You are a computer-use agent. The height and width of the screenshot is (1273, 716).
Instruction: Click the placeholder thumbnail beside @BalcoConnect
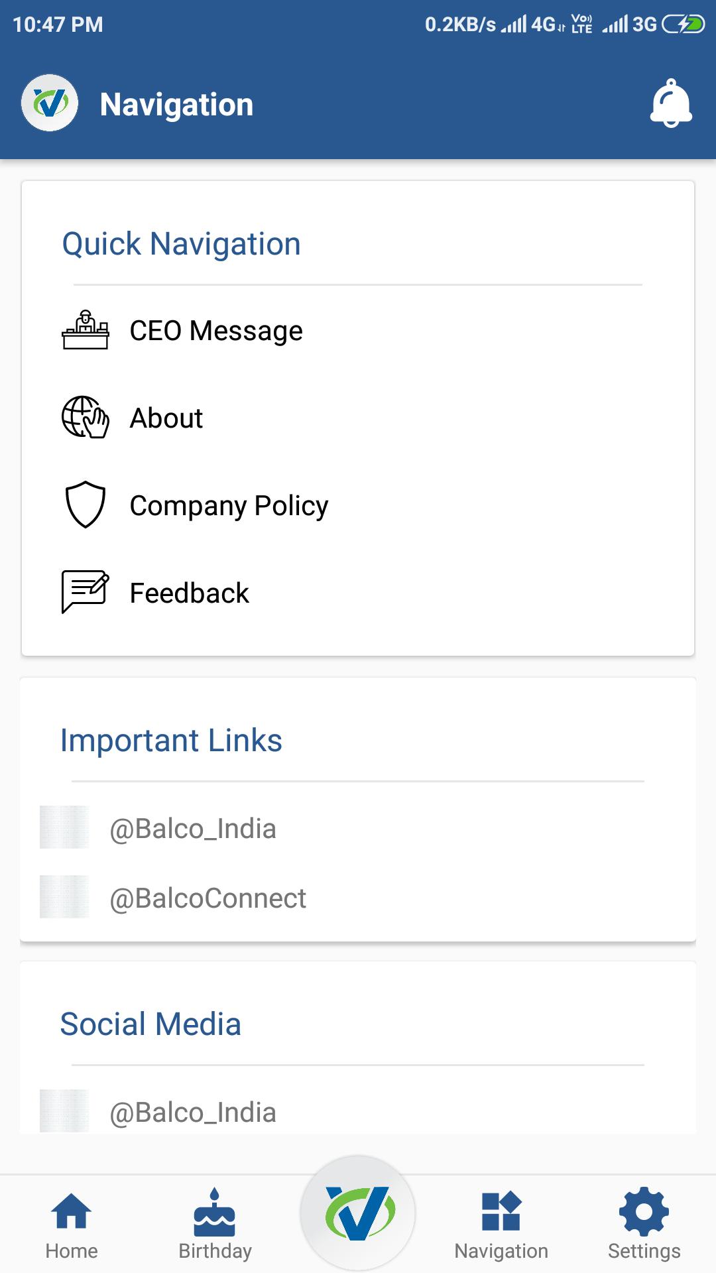coord(64,896)
